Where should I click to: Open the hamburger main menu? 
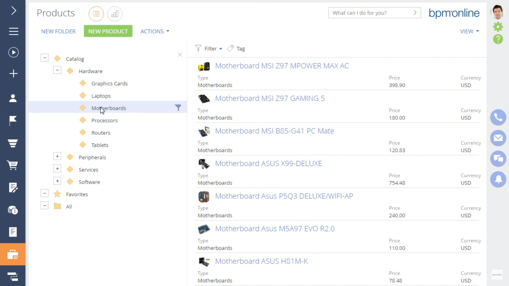(x=14, y=32)
